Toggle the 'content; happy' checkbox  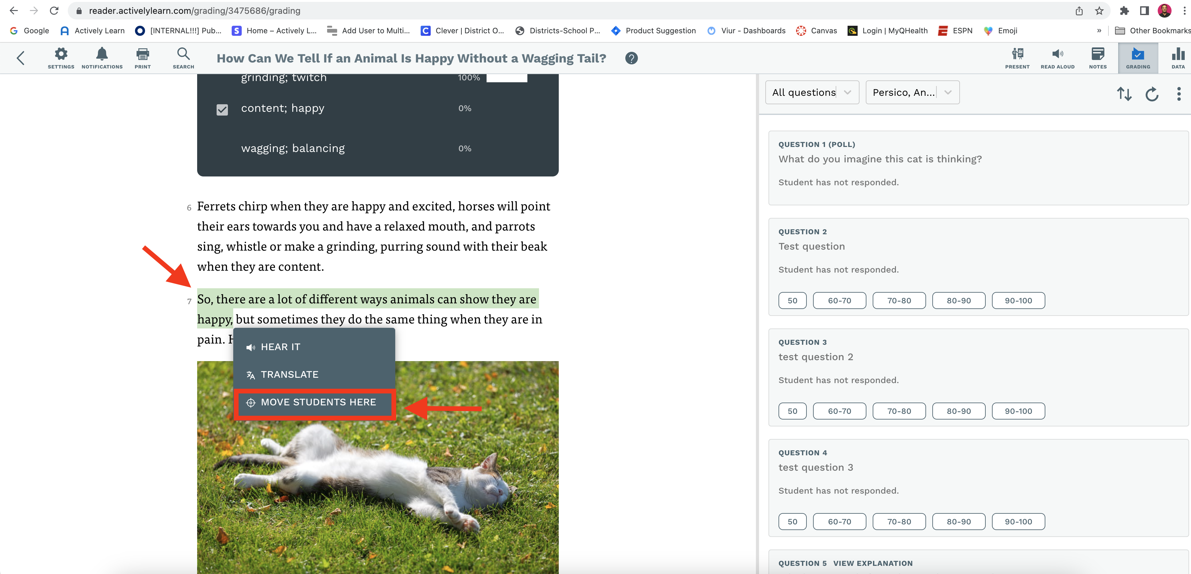click(x=222, y=110)
